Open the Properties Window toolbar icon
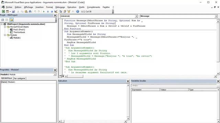Screen dimensions: 220x123 click(x=65, y=11)
